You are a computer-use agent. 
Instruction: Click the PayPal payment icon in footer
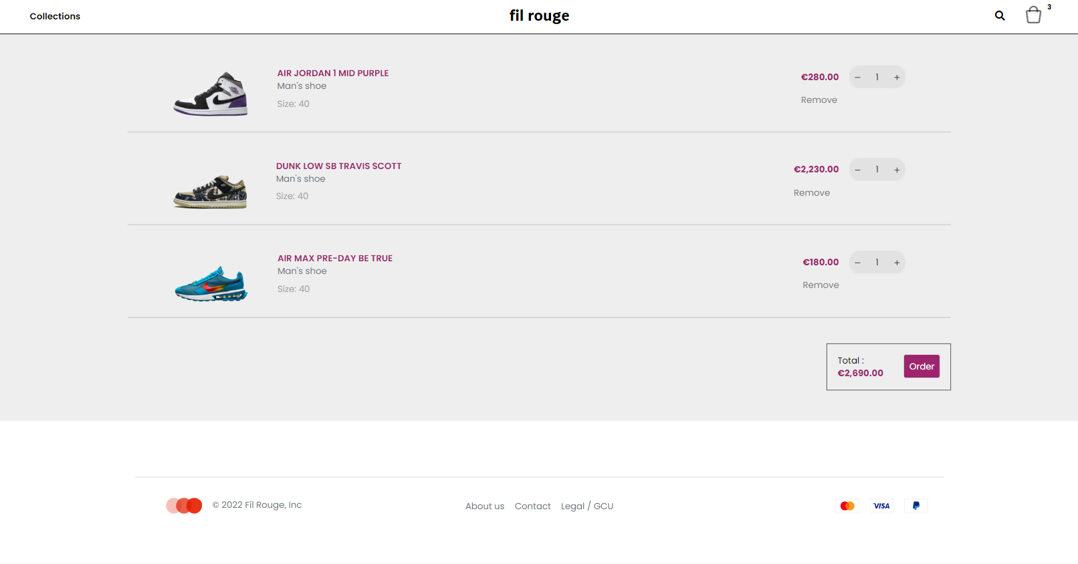916,506
